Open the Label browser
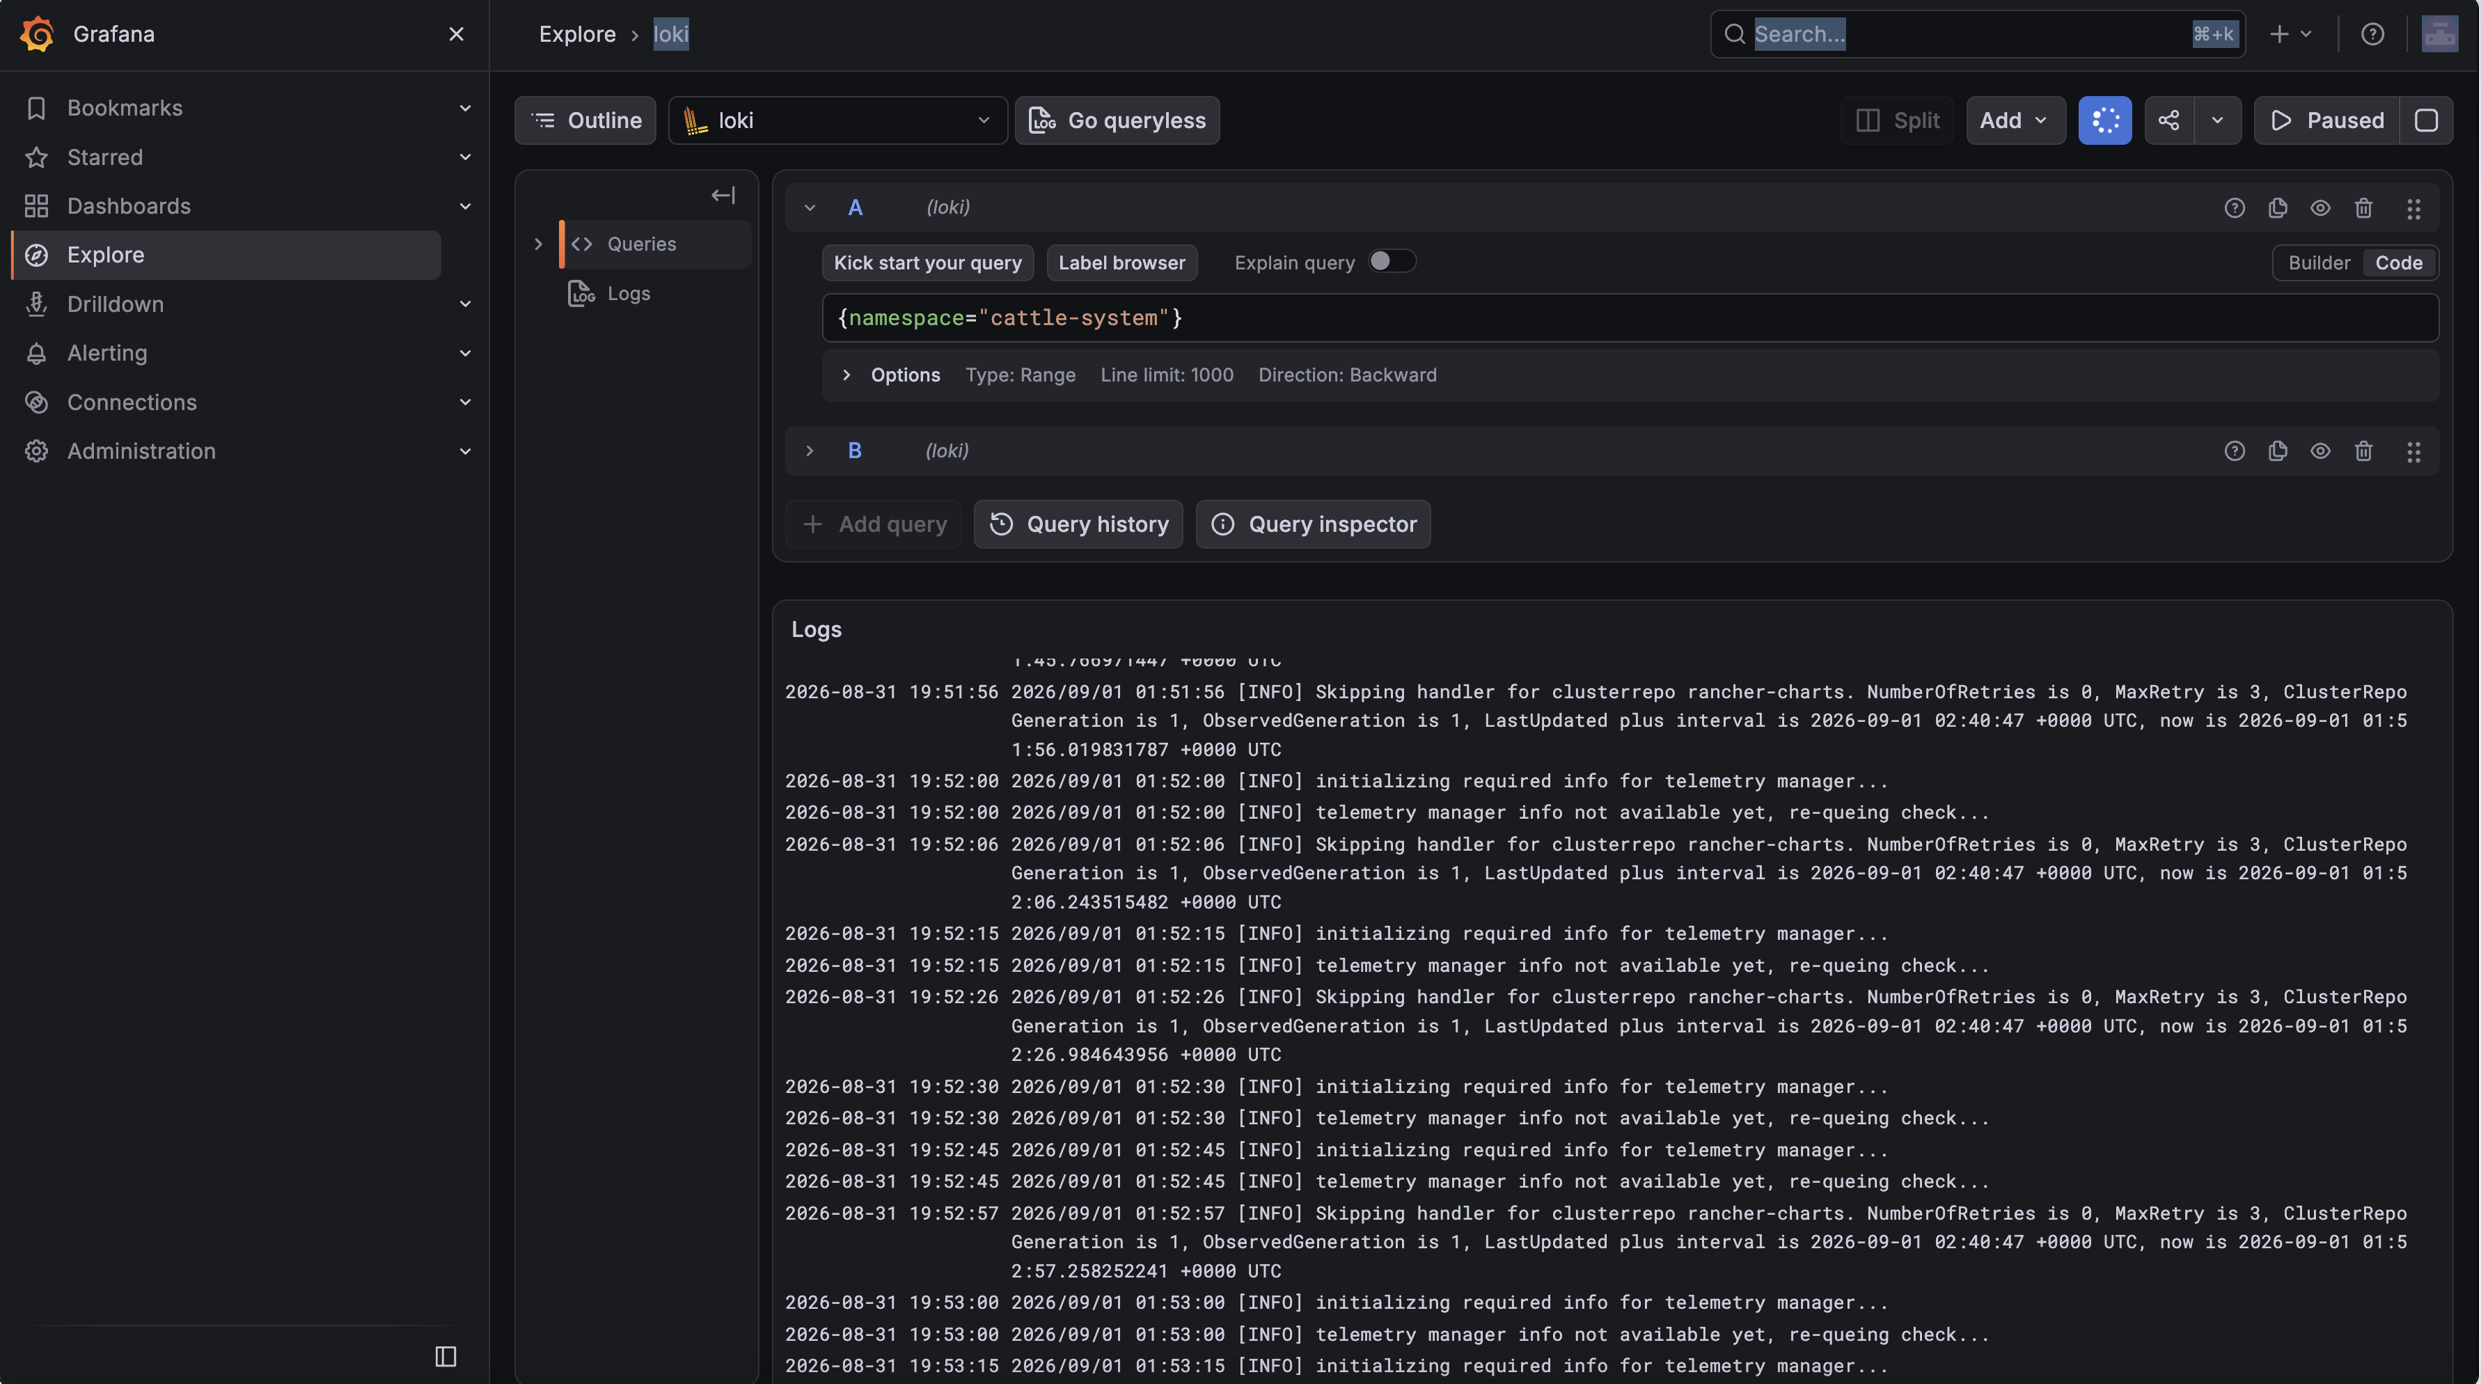 tap(1122, 263)
